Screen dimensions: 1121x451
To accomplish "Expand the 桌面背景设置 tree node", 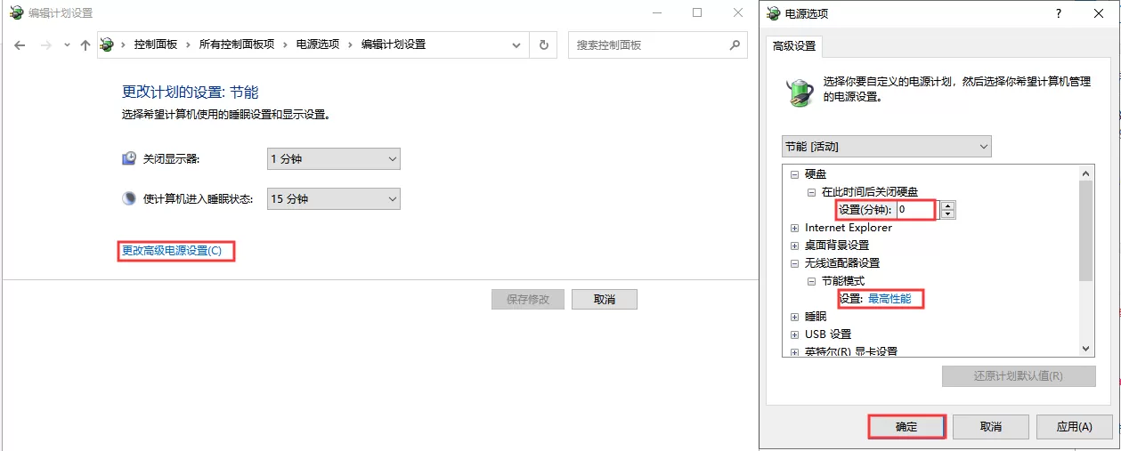I will pyautogui.click(x=794, y=246).
